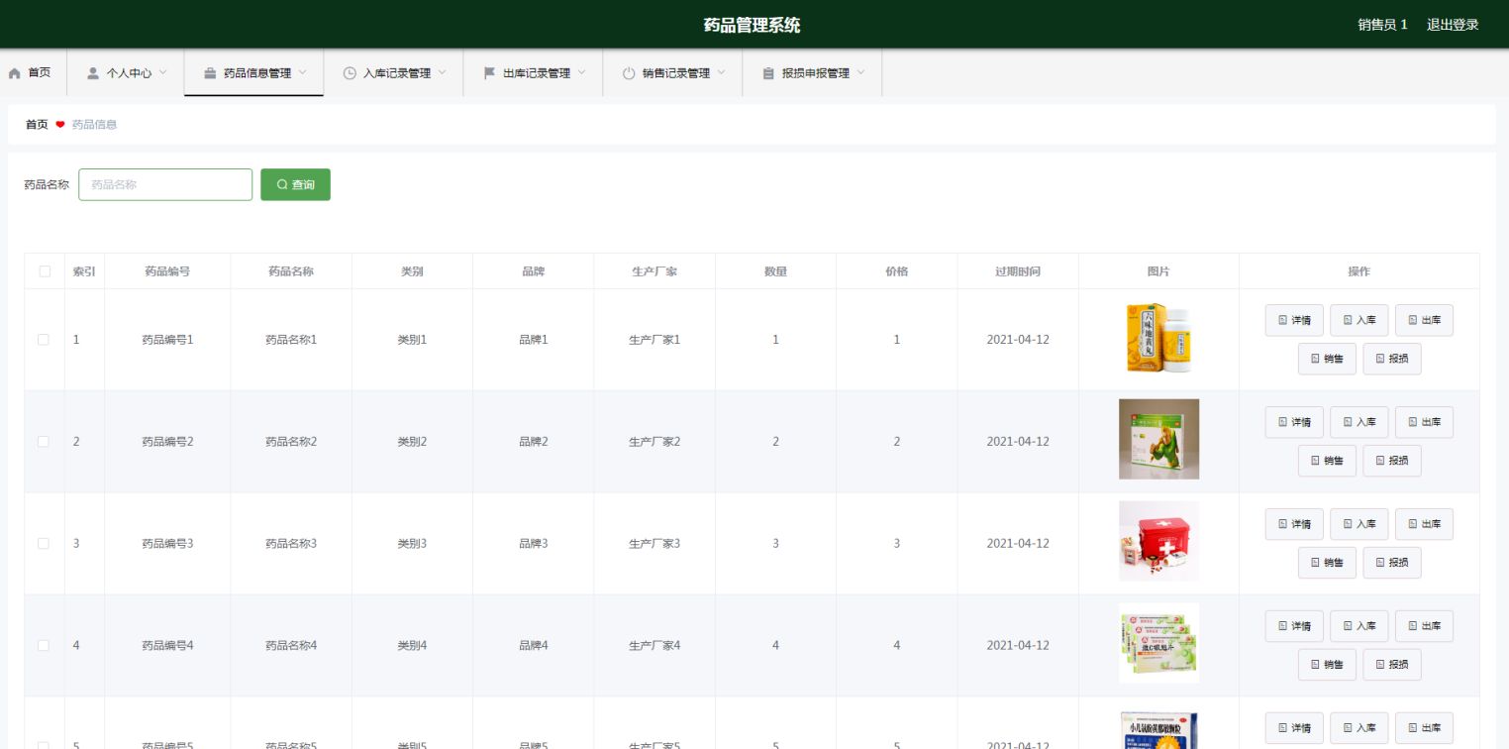Click the clipboard icon for 报损申报管理

(768, 73)
